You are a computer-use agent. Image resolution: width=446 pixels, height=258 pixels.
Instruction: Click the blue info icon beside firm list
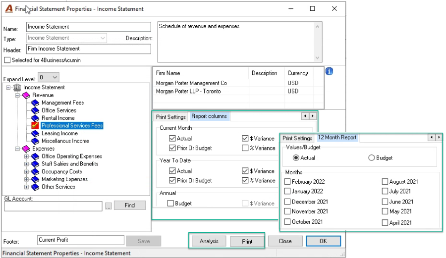[329, 71]
